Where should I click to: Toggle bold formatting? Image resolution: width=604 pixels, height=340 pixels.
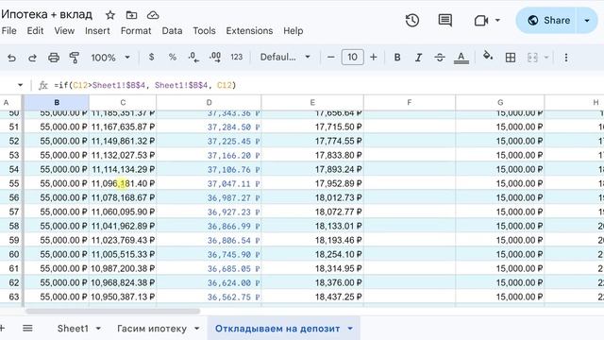pos(397,58)
